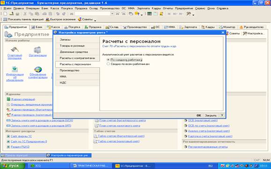Open Информация об обновлениях icon
The image size is (271, 169).
(x=15, y=74)
